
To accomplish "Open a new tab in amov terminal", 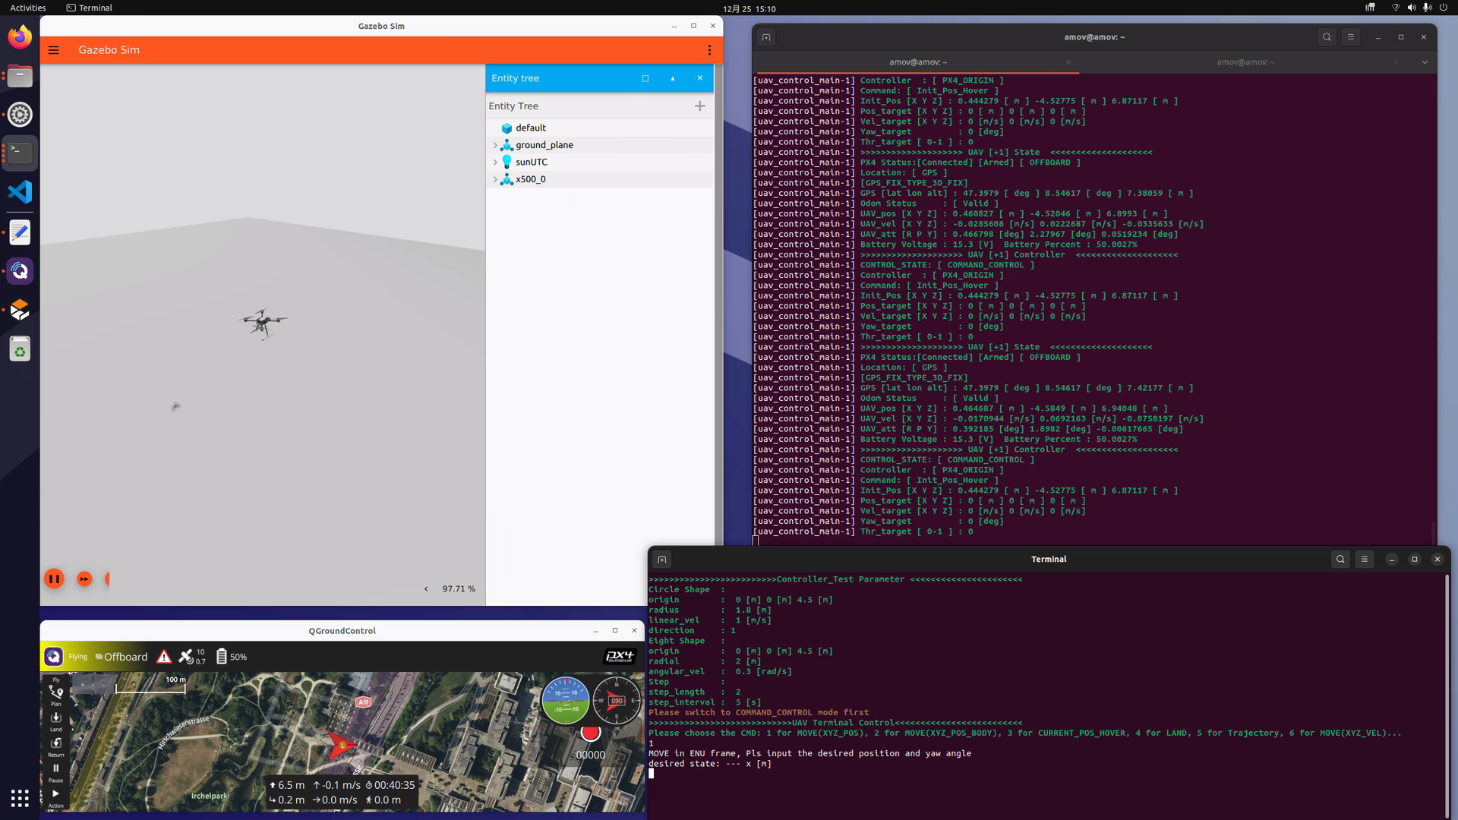I will pyautogui.click(x=765, y=37).
